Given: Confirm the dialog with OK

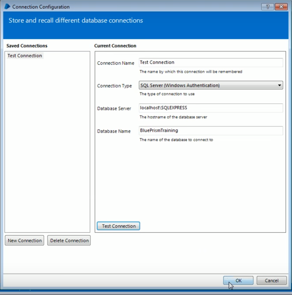Looking at the screenshot, I should [x=238, y=280].
